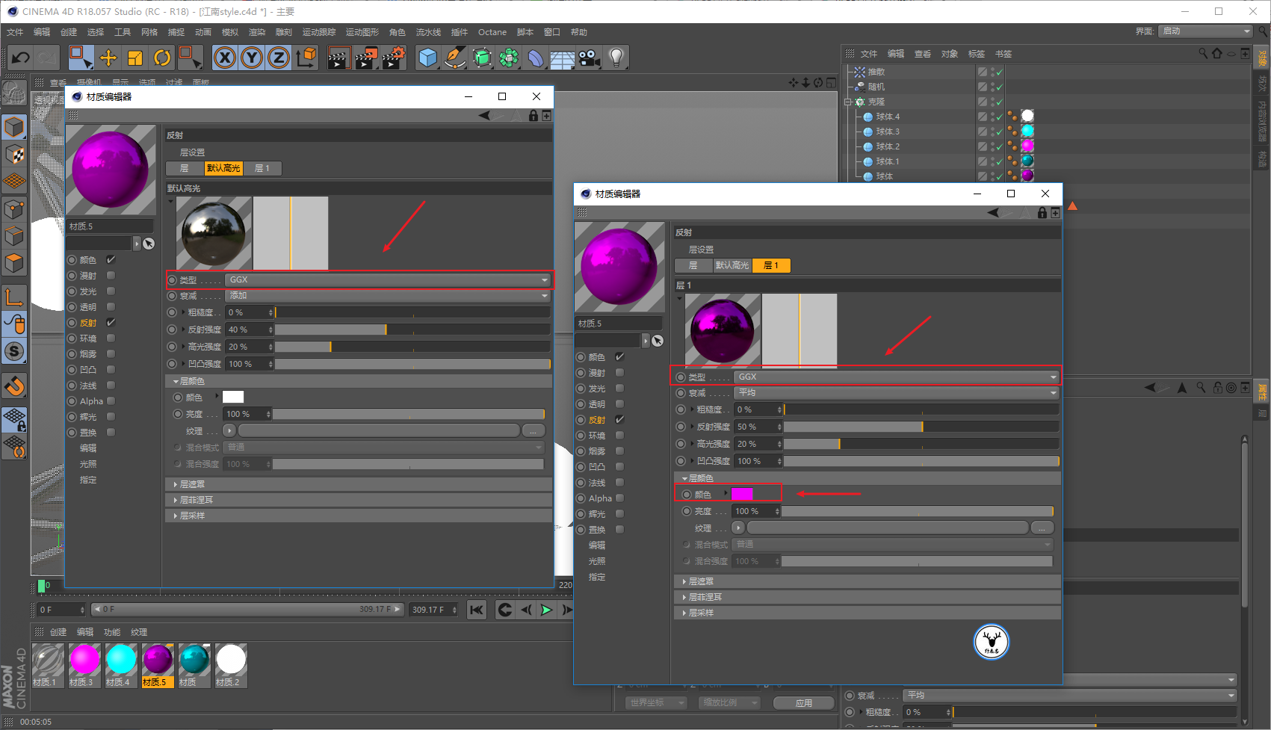Open the 类型 GGX dropdown in left editor
The width and height of the screenshot is (1271, 730).
388,279
